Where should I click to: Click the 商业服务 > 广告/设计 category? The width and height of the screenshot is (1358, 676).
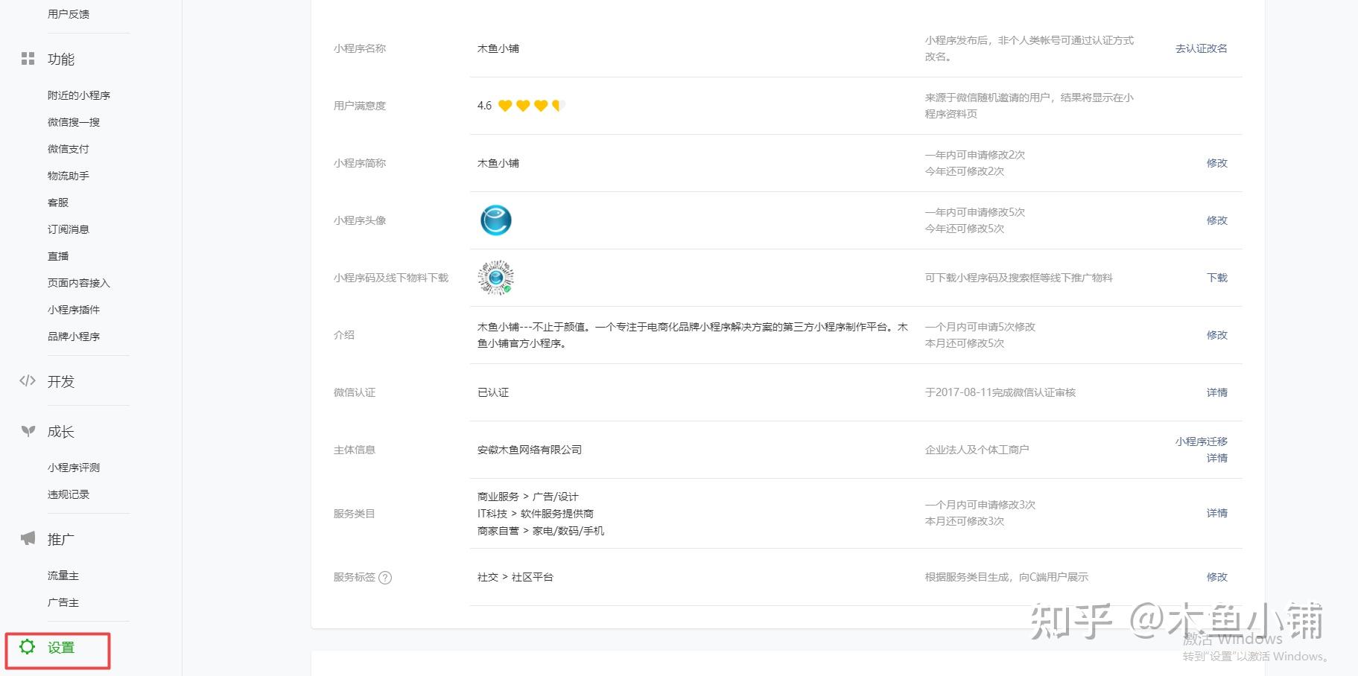528,497
